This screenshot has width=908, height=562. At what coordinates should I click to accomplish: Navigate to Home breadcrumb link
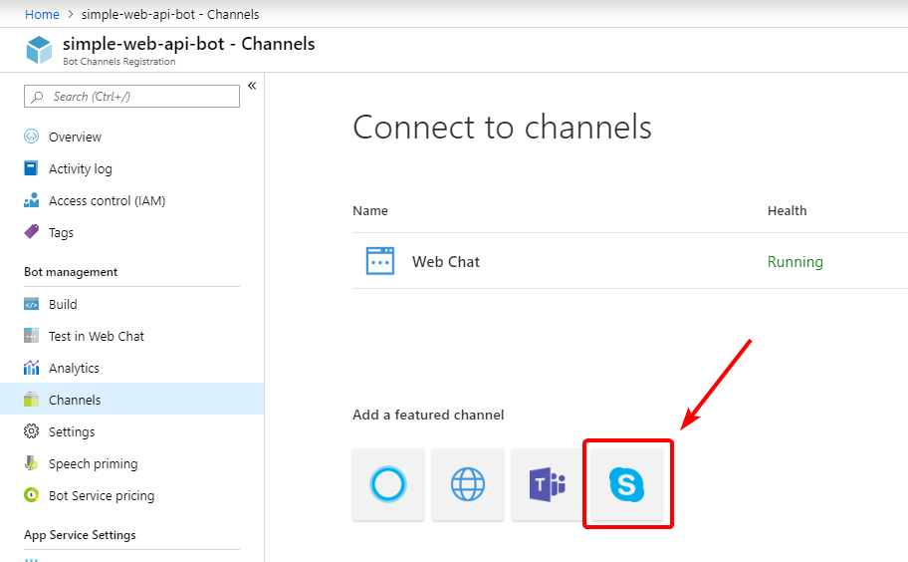point(42,15)
